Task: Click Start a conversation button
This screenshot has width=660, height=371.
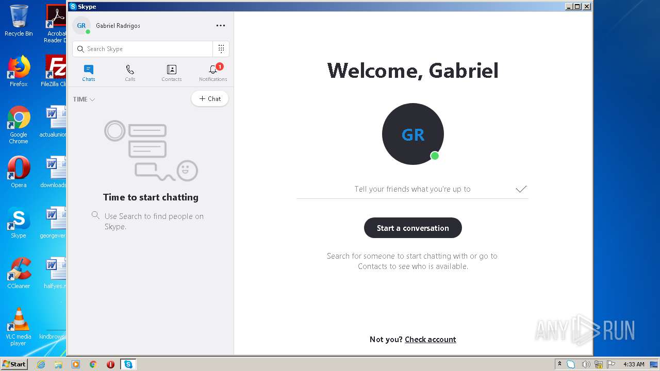Action: (413, 228)
